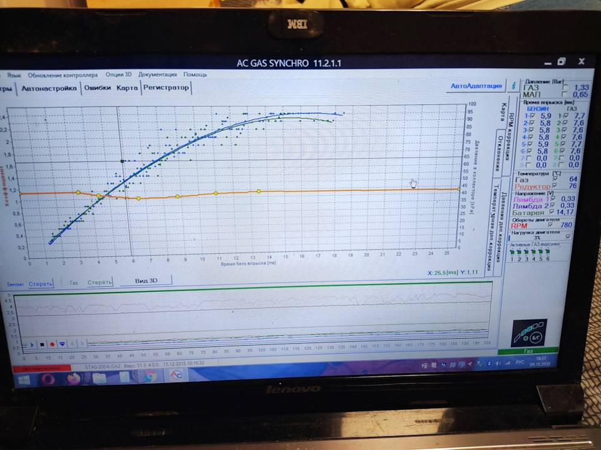Click active gas injector 4 icon
The height and width of the screenshot is (450, 601).
[533, 252]
